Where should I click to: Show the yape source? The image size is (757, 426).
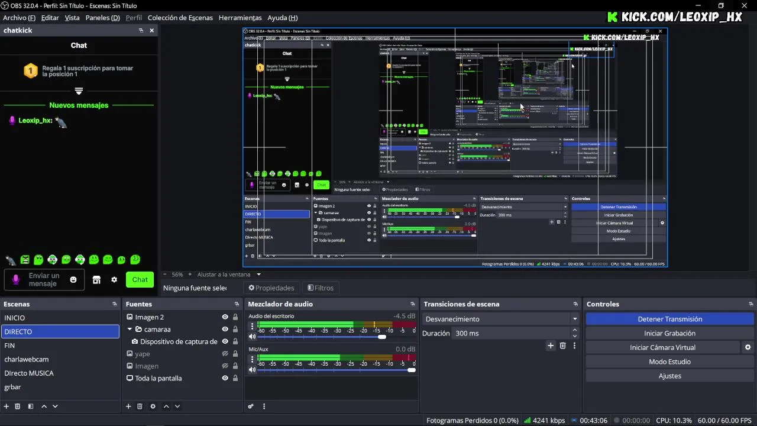click(x=225, y=354)
